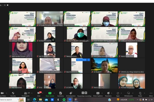Click the Show Captions CC icon
154x102 pixels.
98,93
